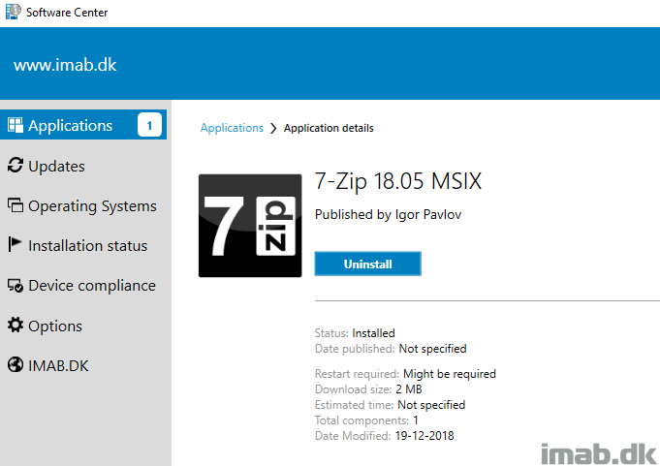Viewport: 660px width, 466px height.
Task: Click Restart required: Might be required
Action: coord(405,374)
